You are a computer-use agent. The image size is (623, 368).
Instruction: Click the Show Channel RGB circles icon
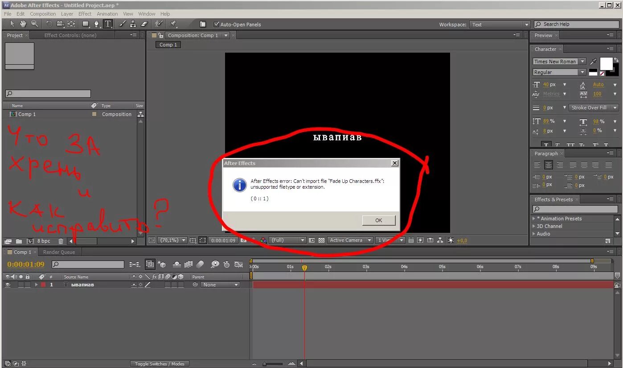pyautogui.click(x=263, y=240)
